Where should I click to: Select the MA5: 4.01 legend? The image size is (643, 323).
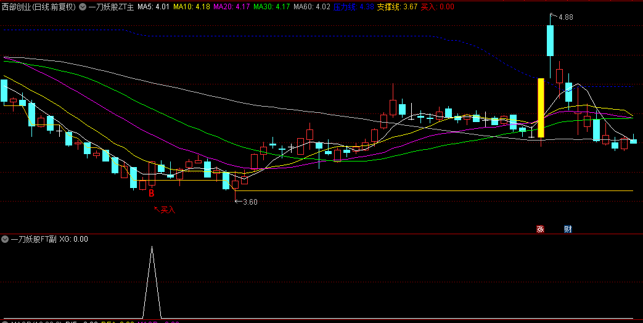[x=154, y=7]
